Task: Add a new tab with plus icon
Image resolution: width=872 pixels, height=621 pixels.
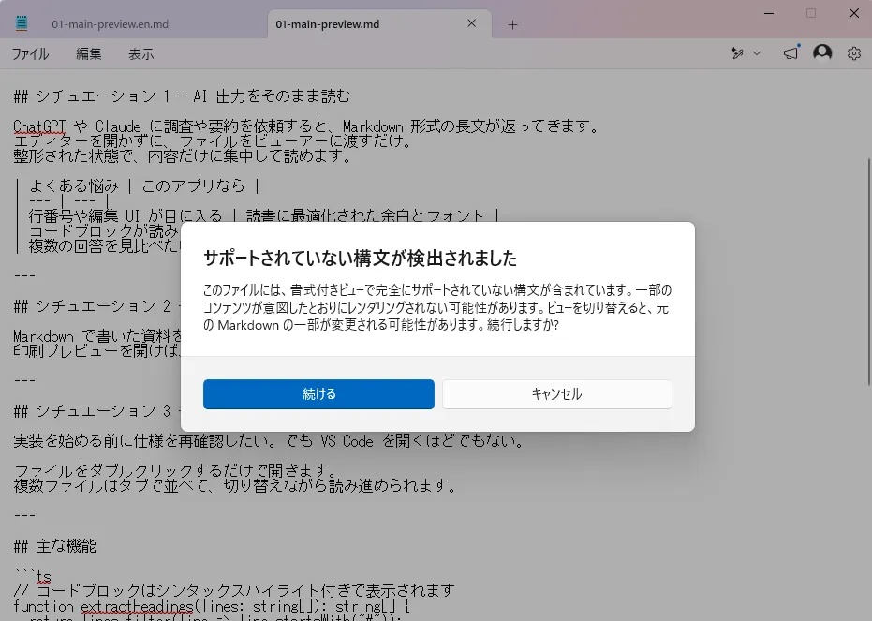Action: click(512, 25)
